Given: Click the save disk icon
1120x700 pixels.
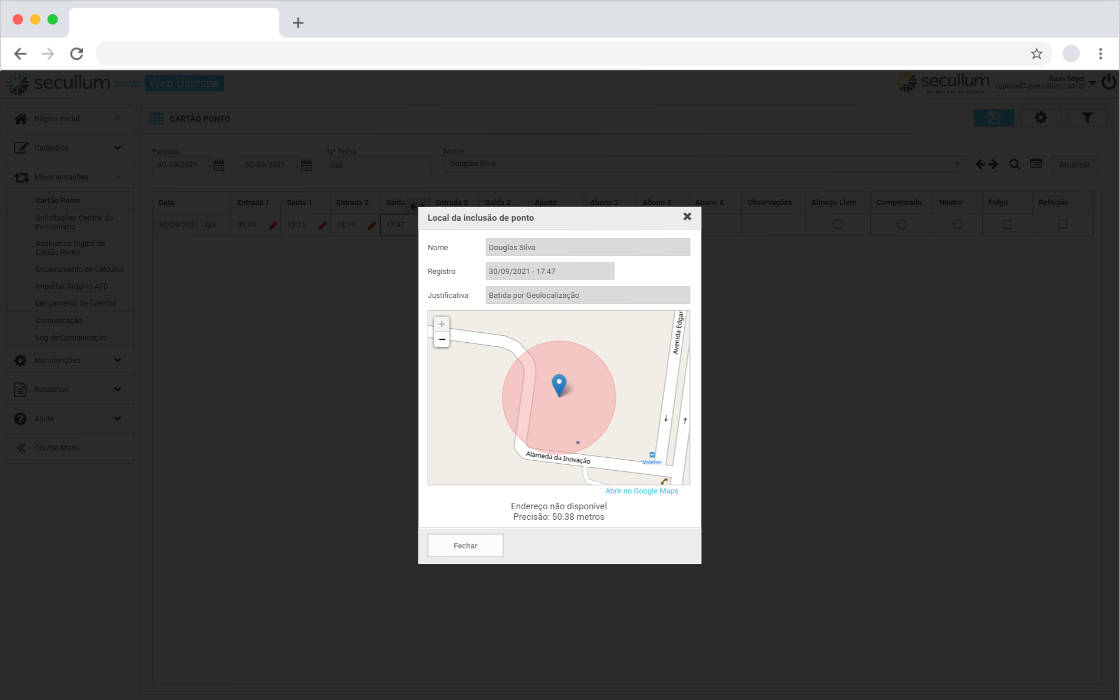Looking at the screenshot, I should click(993, 118).
